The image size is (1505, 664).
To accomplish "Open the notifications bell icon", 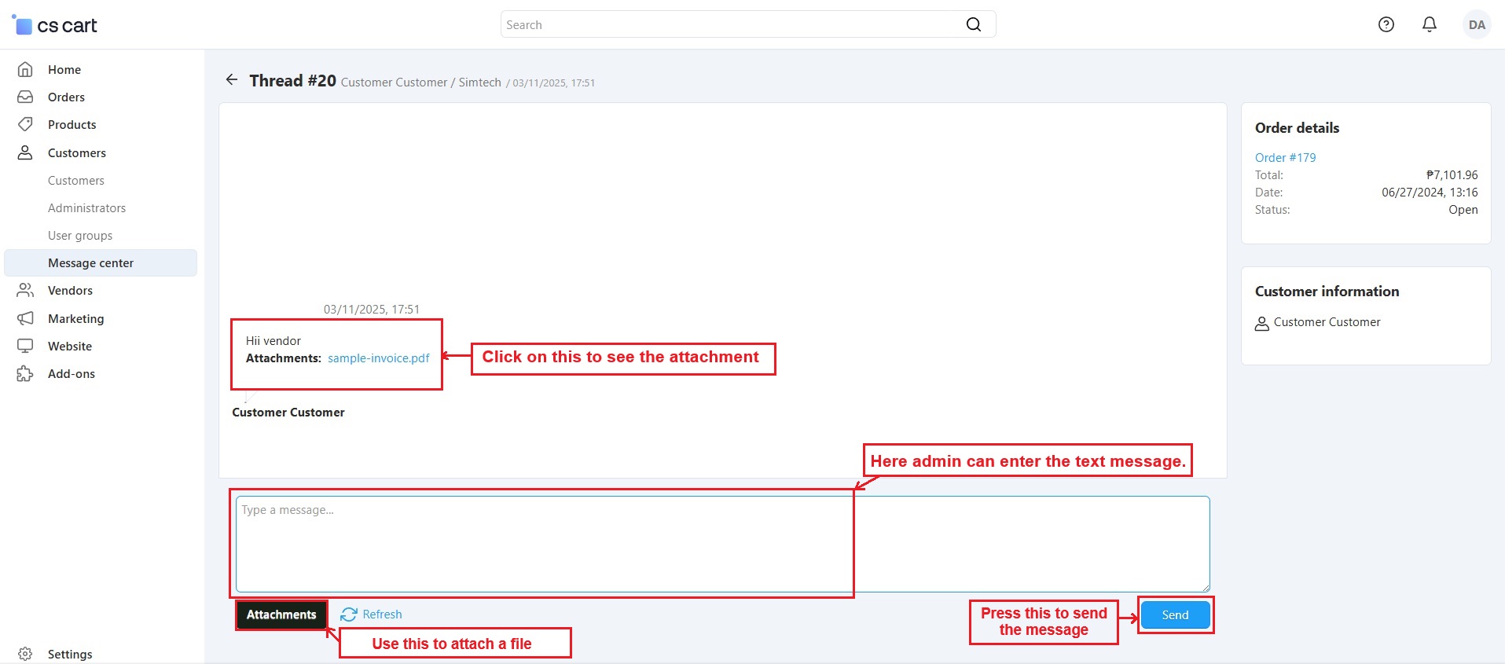I will point(1430,24).
